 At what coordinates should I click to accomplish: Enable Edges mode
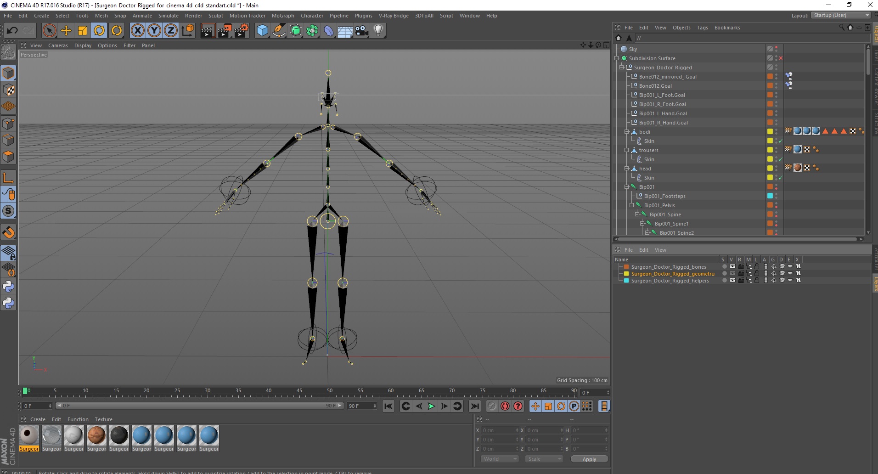8,140
